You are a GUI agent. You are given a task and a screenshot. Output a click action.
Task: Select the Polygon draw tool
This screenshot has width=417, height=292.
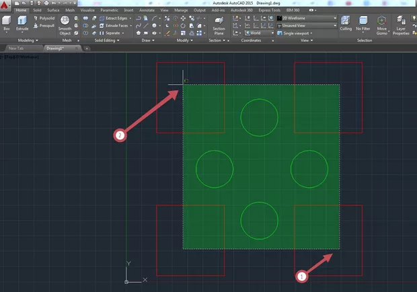pos(139,33)
